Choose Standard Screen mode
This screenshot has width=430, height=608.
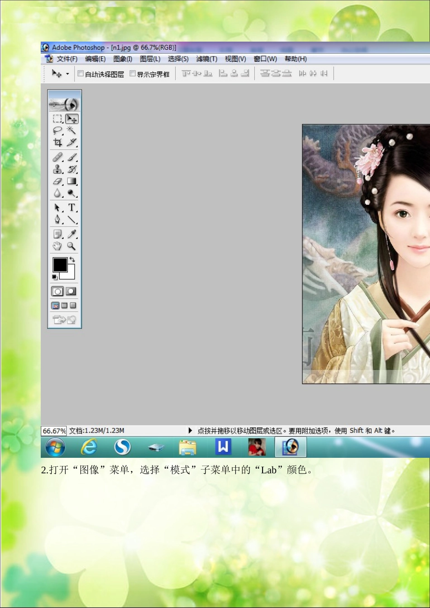click(55, 306)
